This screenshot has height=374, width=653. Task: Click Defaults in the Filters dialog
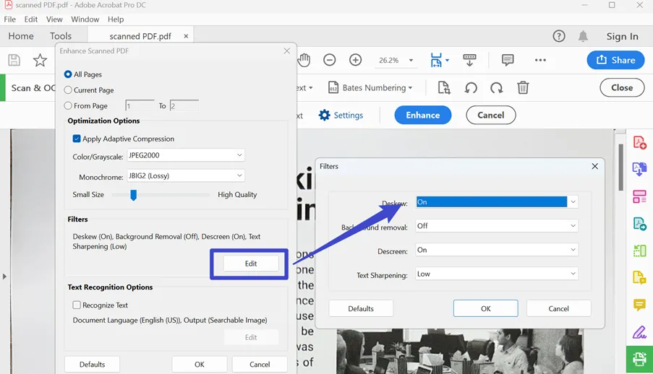pyautogui.click(x=361, y=308)
